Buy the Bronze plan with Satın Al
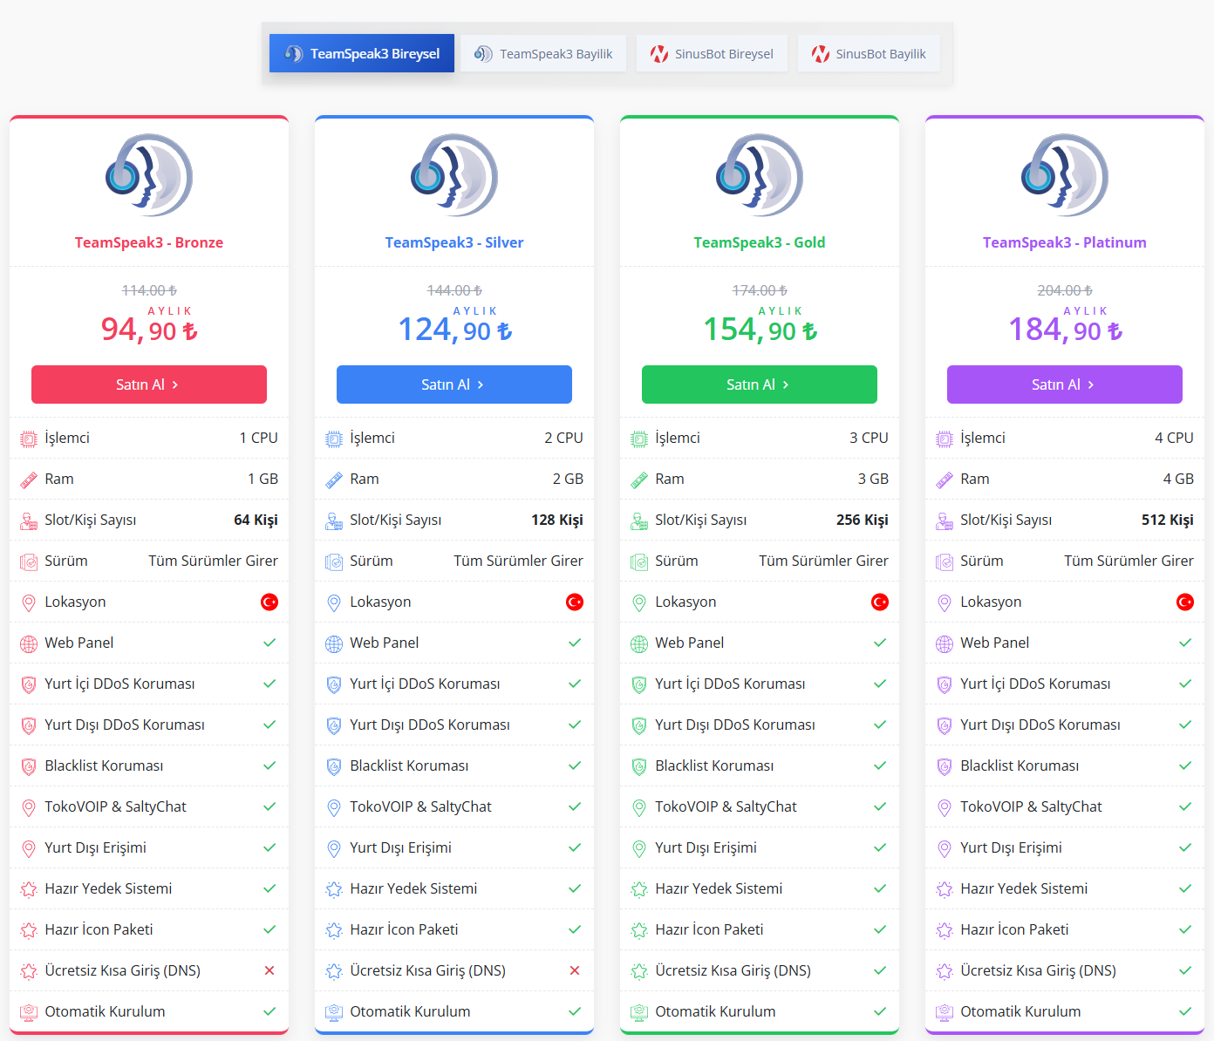1214x1041 pixels. click(149, 384)
